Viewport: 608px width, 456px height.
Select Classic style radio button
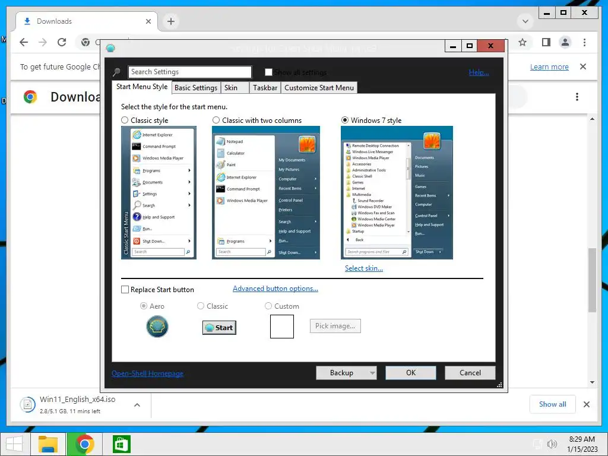125,120
